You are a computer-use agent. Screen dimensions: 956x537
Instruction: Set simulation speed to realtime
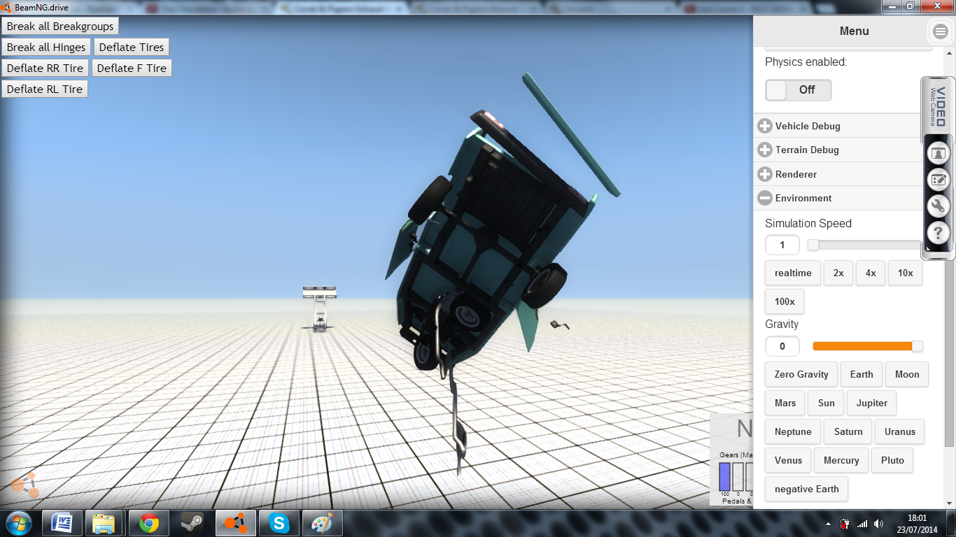click(x=793, y=273)
